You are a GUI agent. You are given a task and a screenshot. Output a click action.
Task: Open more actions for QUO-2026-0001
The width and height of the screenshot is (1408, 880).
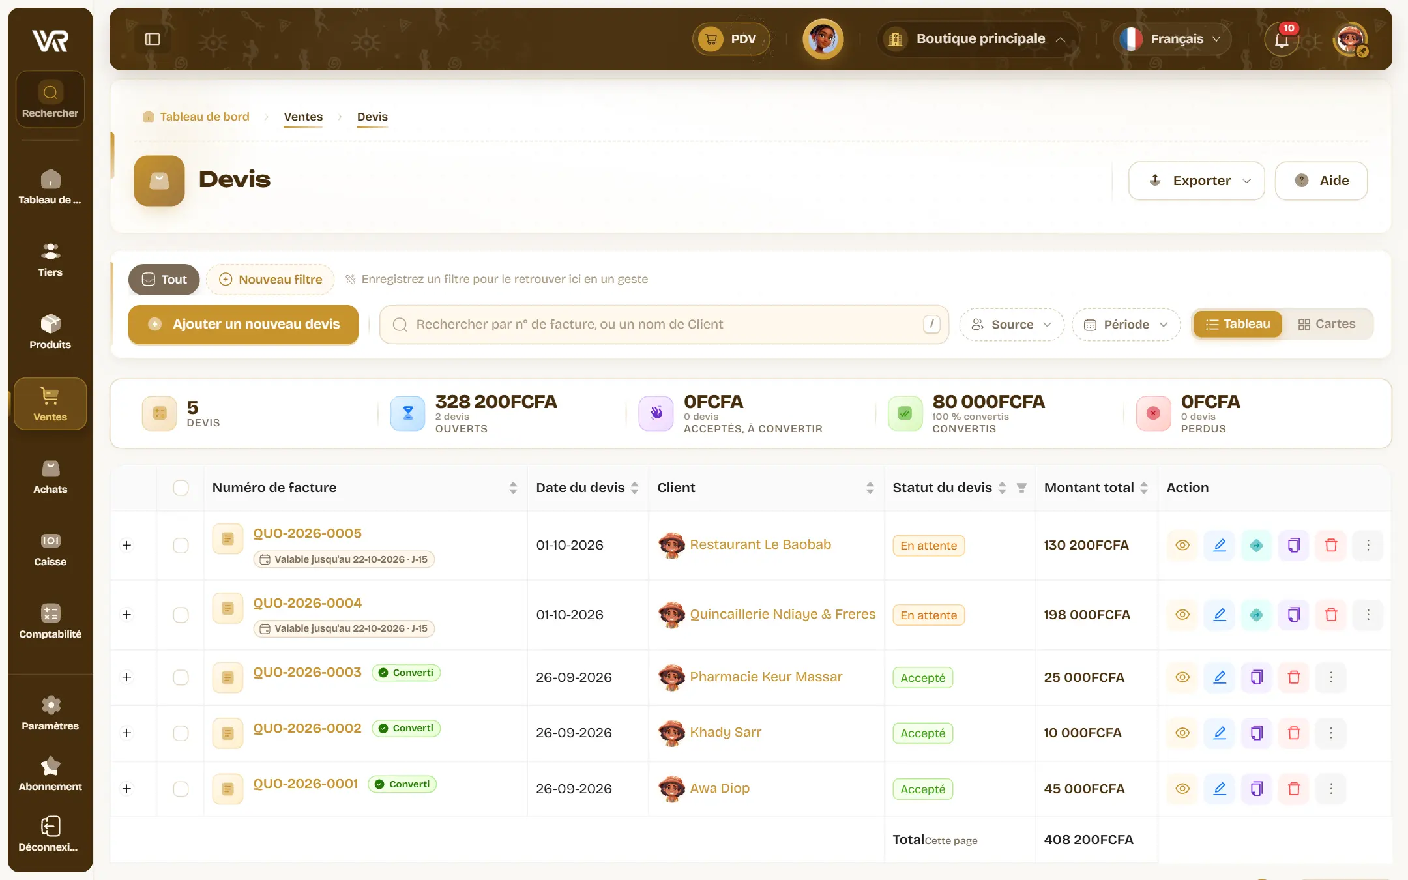(1331, 789)
